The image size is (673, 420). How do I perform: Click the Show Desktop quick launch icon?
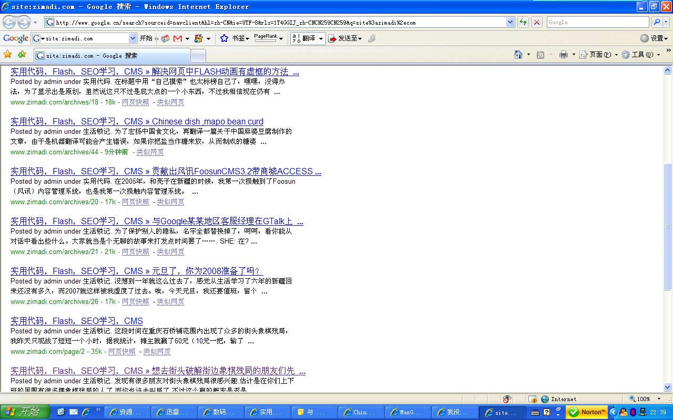(61, 412)
